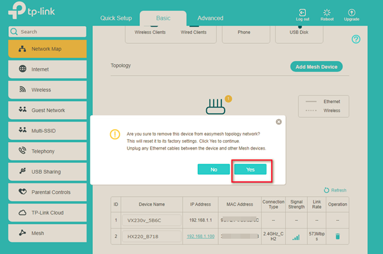This screenshot has height=254, width=383.
Task: Open the Internet sidebar section
Action: [47, 69]
